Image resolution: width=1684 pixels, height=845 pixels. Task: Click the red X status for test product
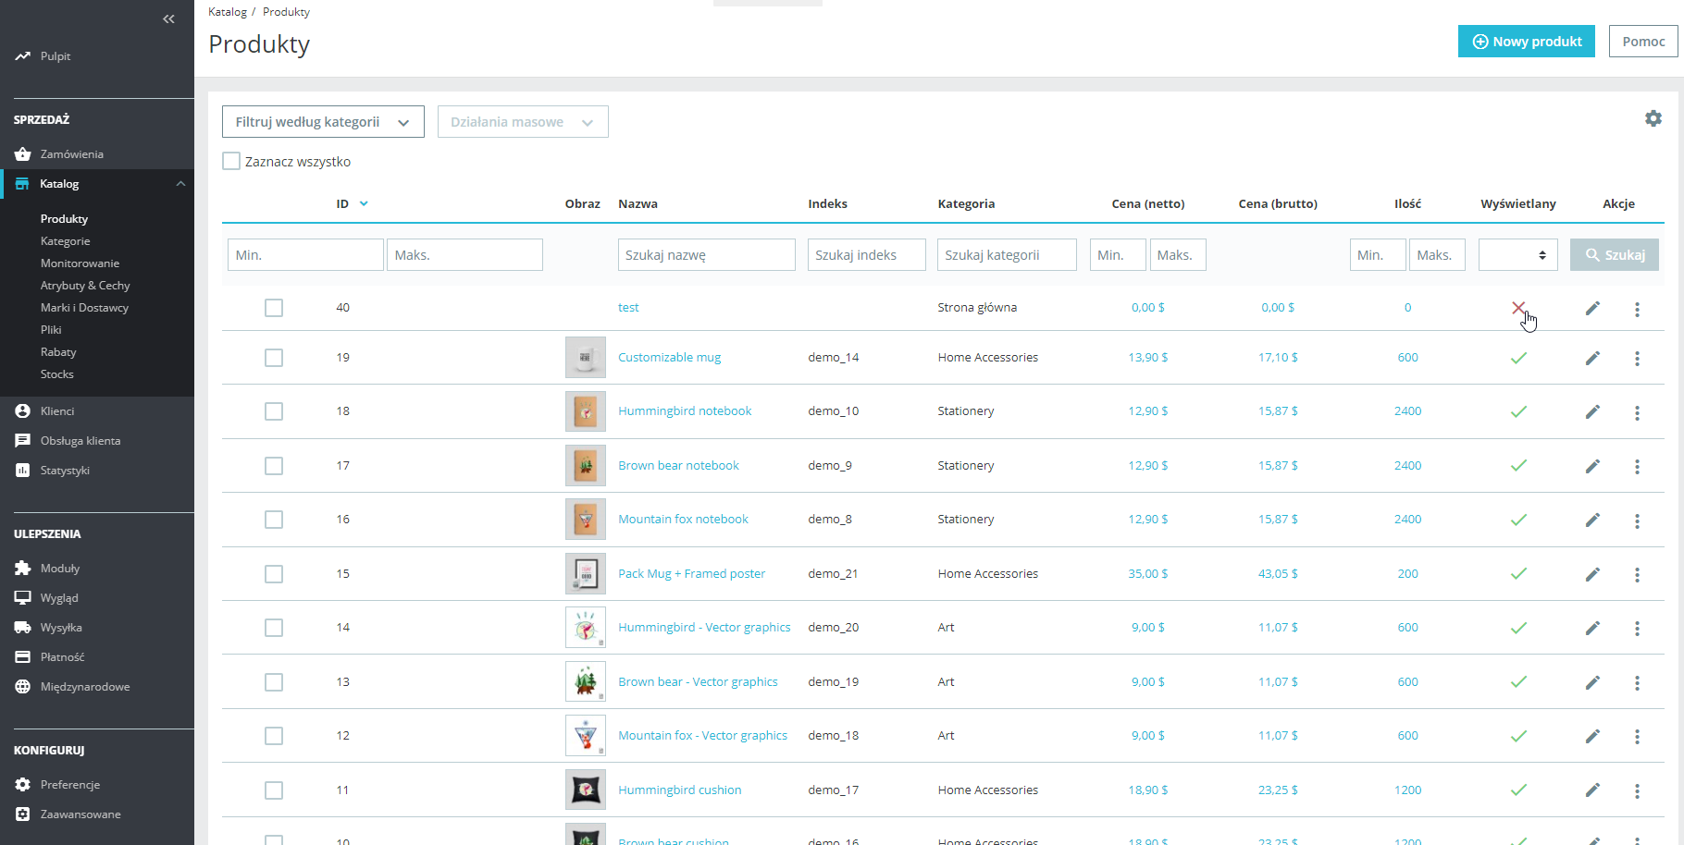[x=1517, y=308]
